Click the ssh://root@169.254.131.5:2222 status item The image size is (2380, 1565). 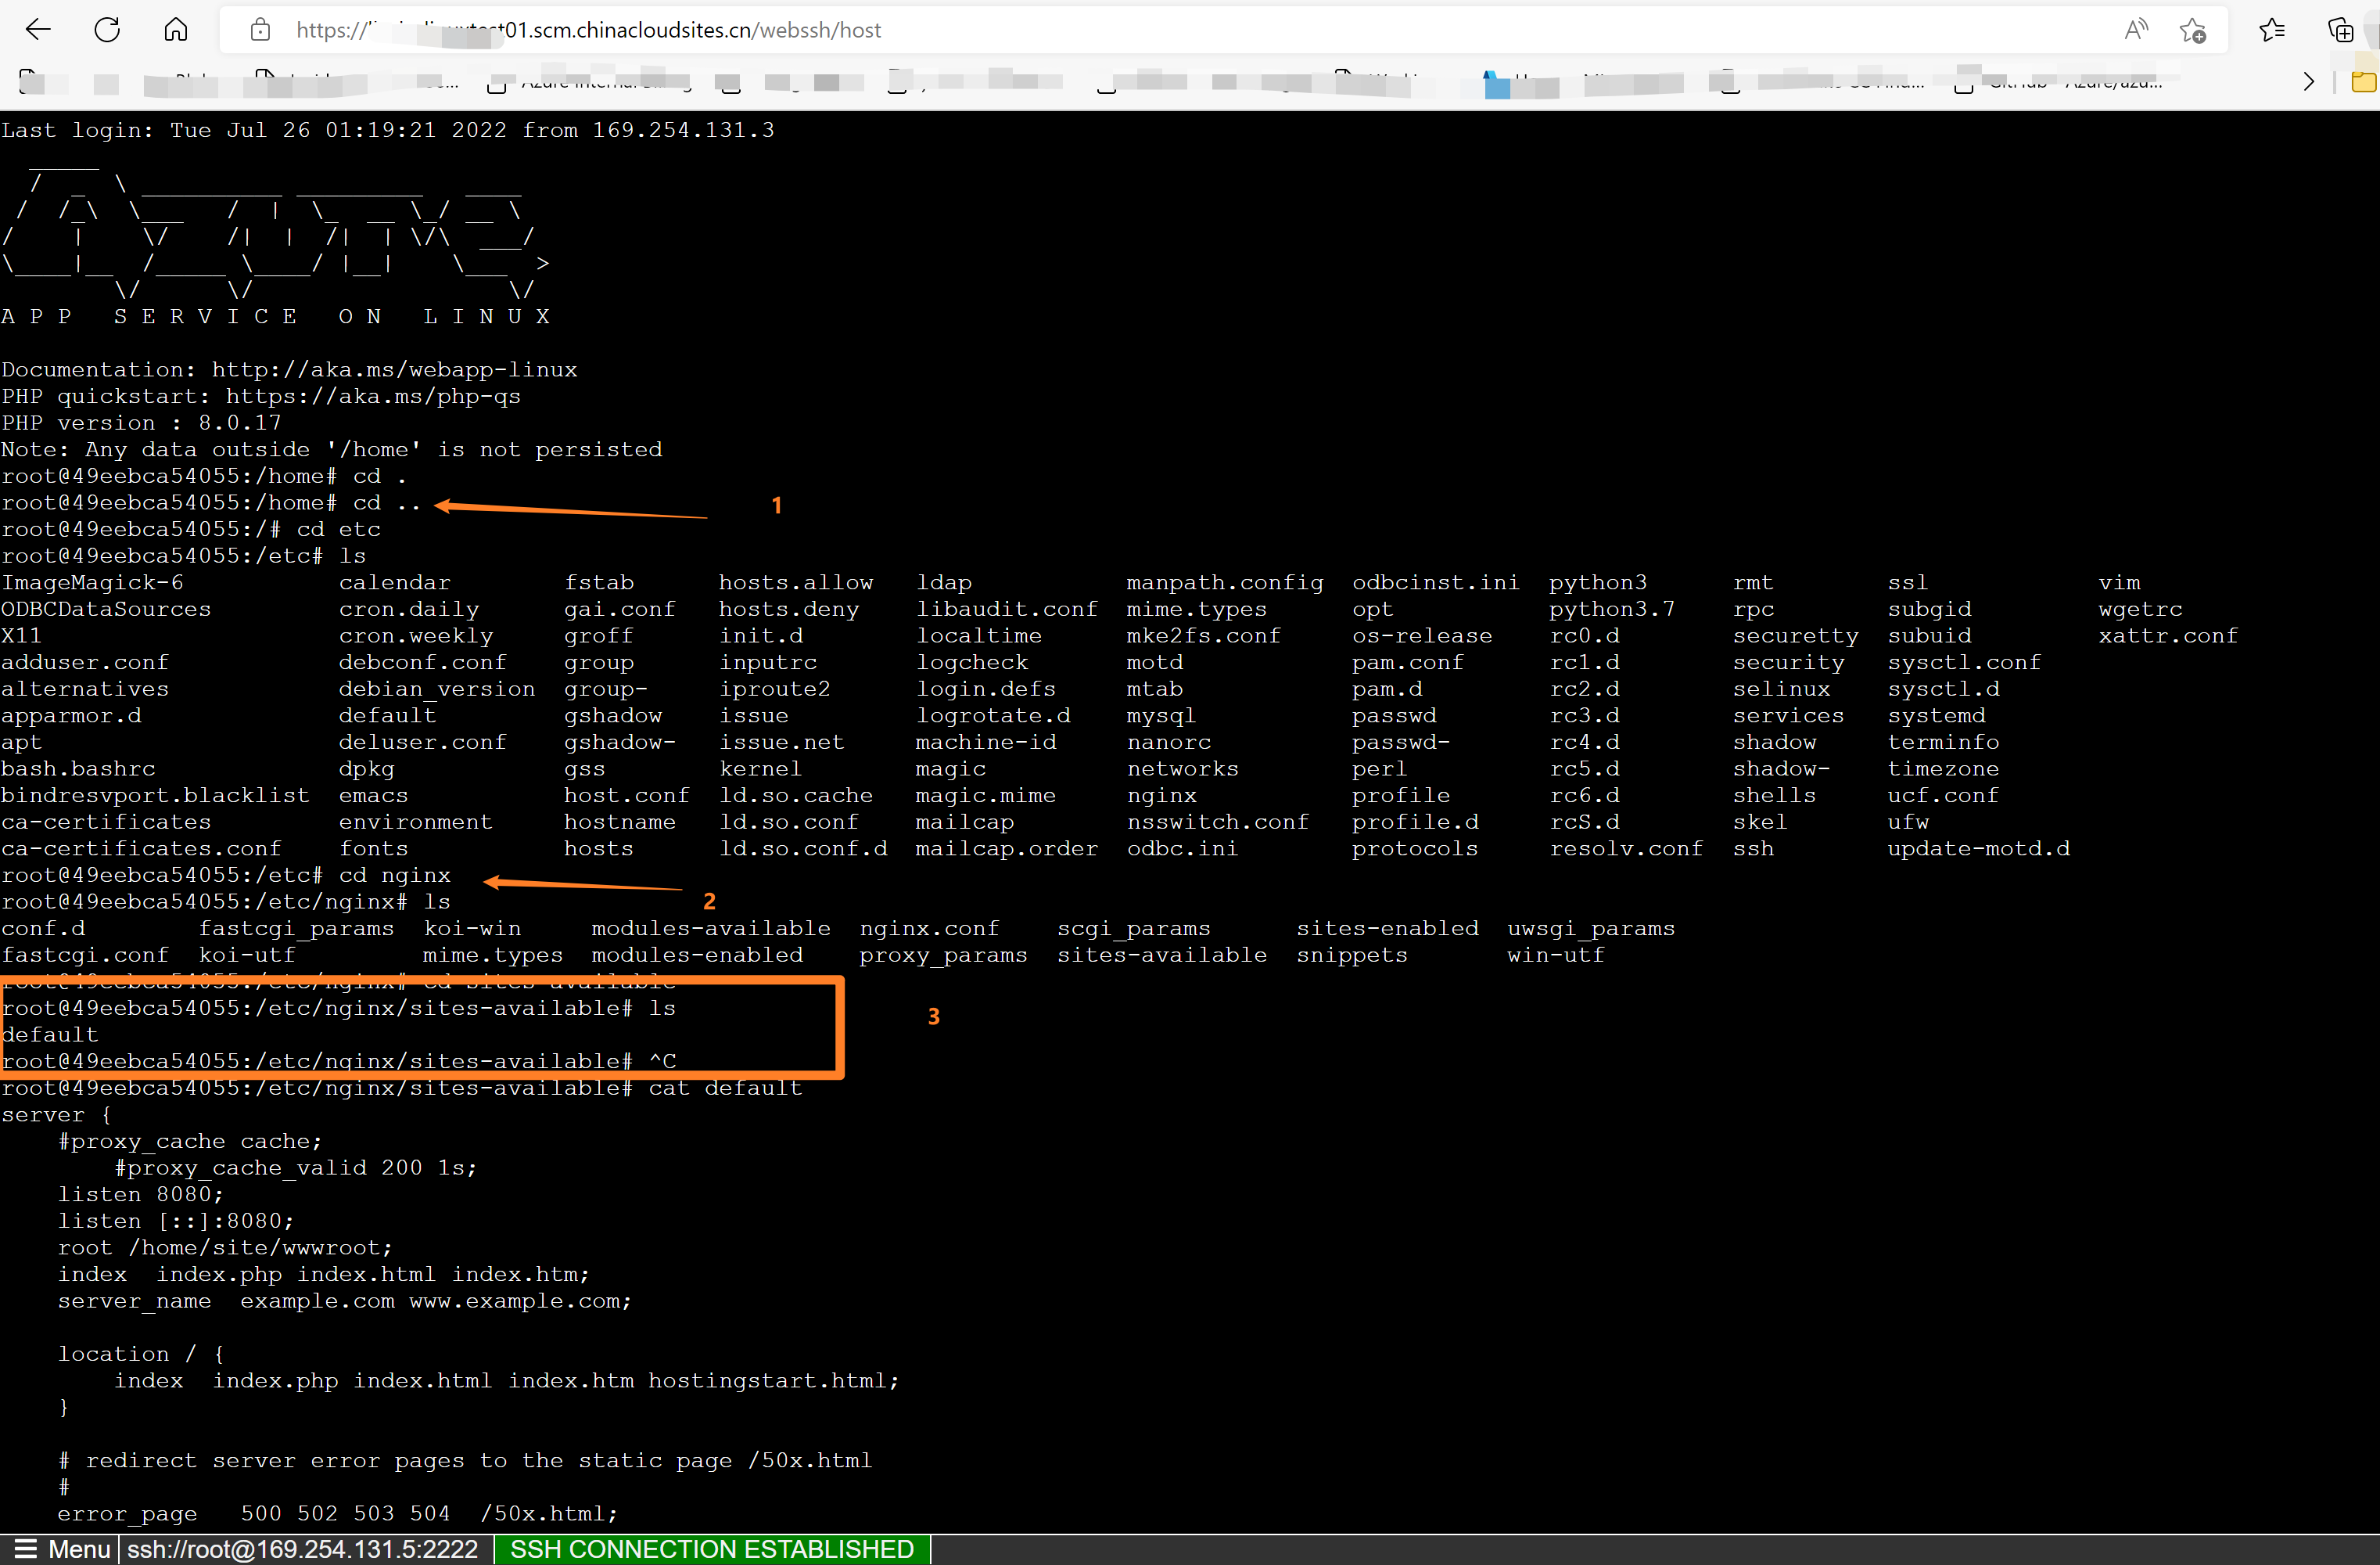(302, 1549)
